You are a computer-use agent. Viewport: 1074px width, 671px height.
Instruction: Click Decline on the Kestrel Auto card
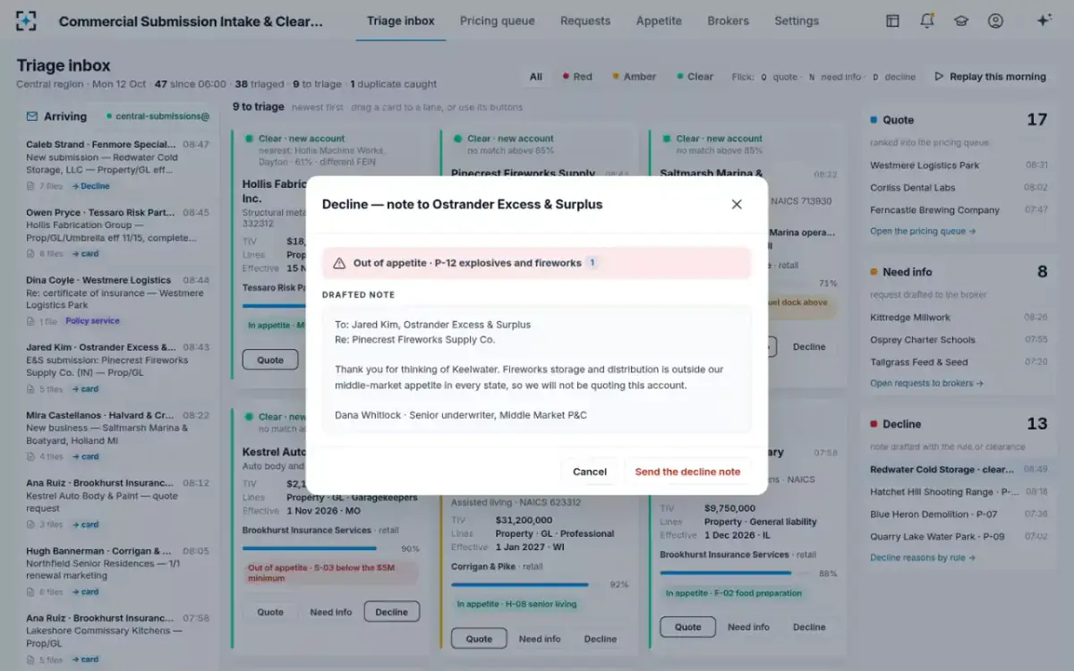coord(391,612)
